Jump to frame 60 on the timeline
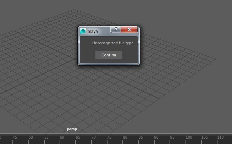 (x=62, y=138)
